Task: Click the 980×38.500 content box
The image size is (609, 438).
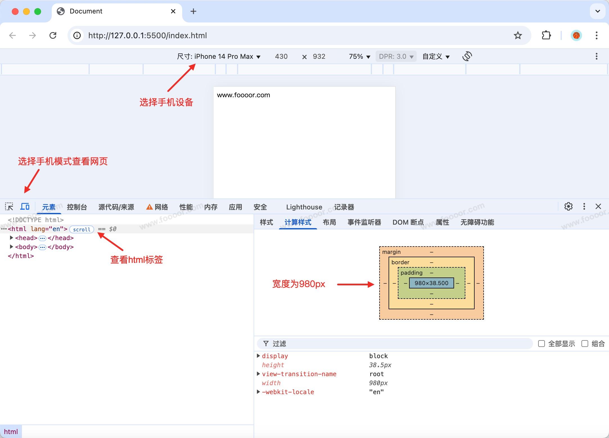Action: [x=431, y=283]
